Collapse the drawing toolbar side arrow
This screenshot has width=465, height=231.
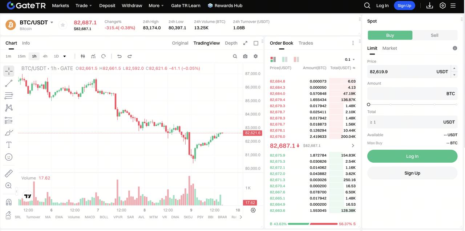click(16, 191)
